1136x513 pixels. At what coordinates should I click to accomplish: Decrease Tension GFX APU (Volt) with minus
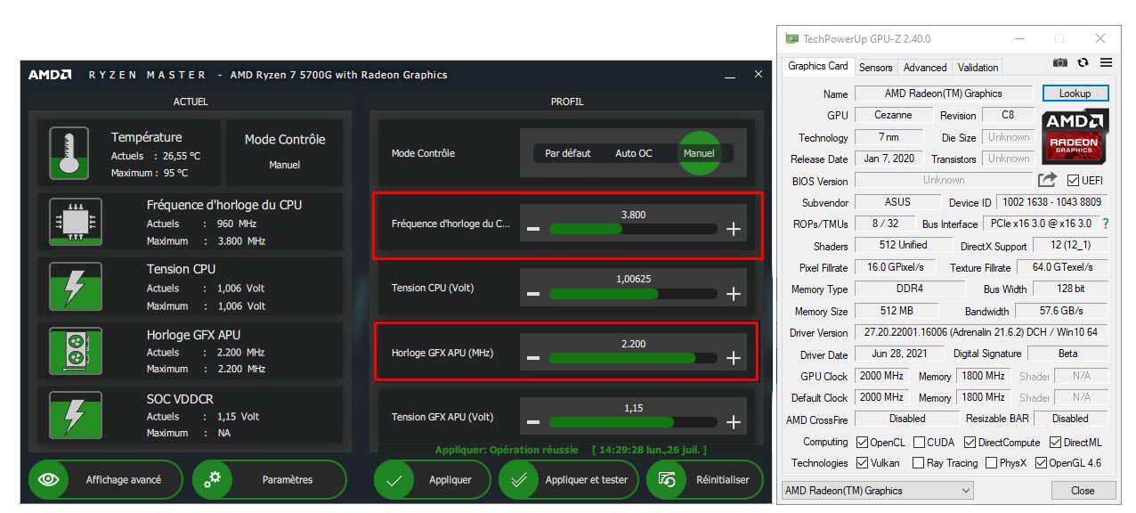(533, 422)
